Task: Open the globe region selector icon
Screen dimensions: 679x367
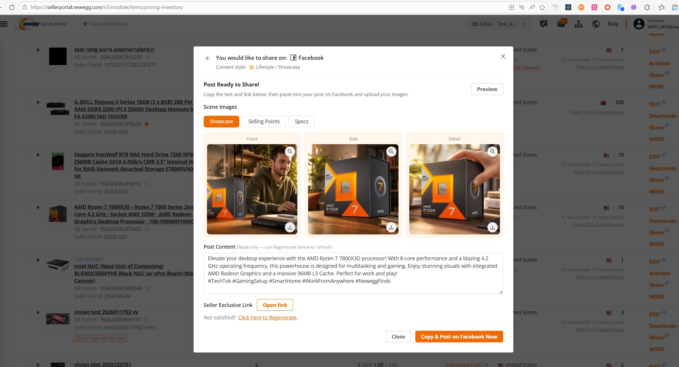Action: click(596, 24)
